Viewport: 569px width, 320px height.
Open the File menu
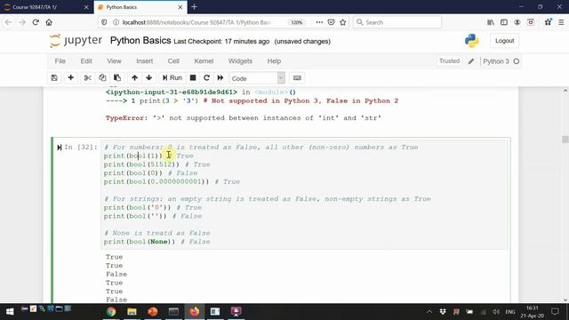60,61
